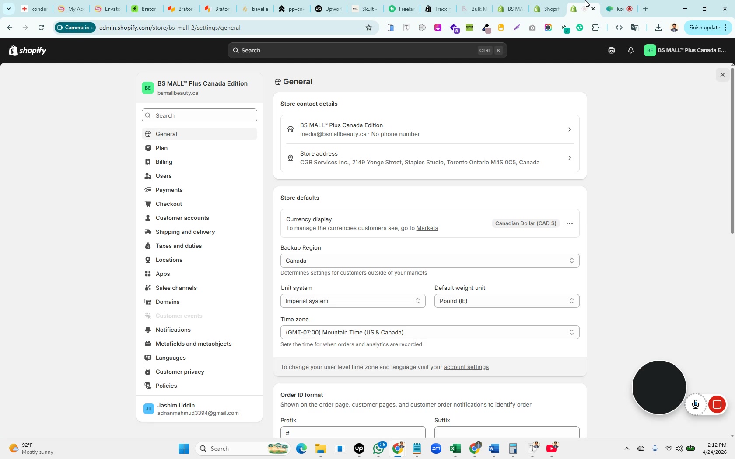Expand the Store address row chevron
The image size is (735, 459).
[x=569, y=158]
